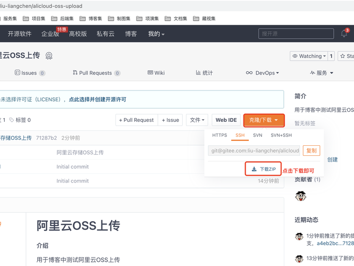
Task: Select the SSH clone tab
Action: 240,135
